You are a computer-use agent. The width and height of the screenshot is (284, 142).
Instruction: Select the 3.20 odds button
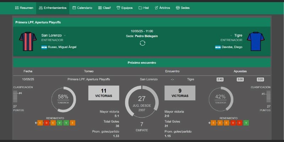[x=261, y=79]
